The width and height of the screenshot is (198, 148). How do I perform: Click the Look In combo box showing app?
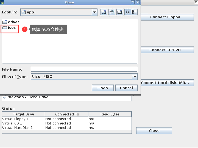[x=56, y=12]
